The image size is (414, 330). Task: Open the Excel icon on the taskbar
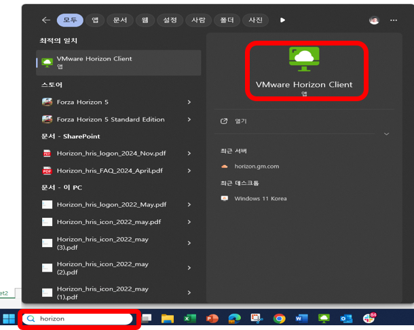[x=190, y=318]
